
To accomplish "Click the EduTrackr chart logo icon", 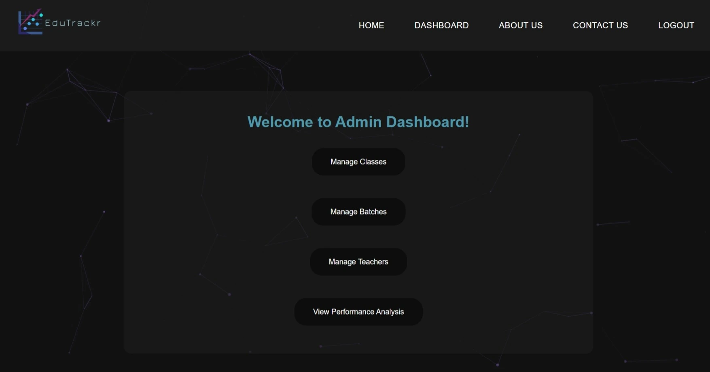I will [x=30, y=22].
